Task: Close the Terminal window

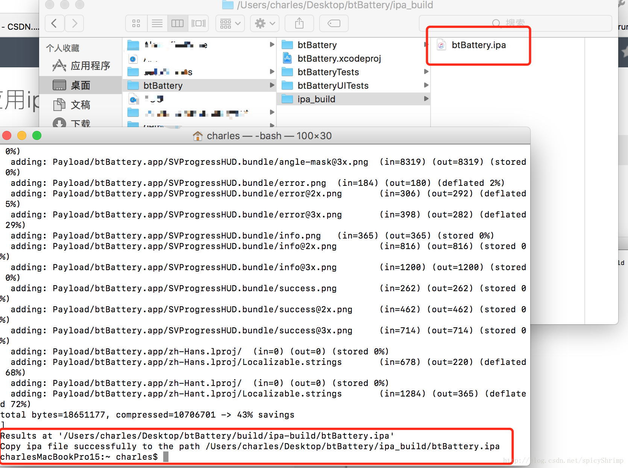Action: pyautogui.click(x=7, y=135)
